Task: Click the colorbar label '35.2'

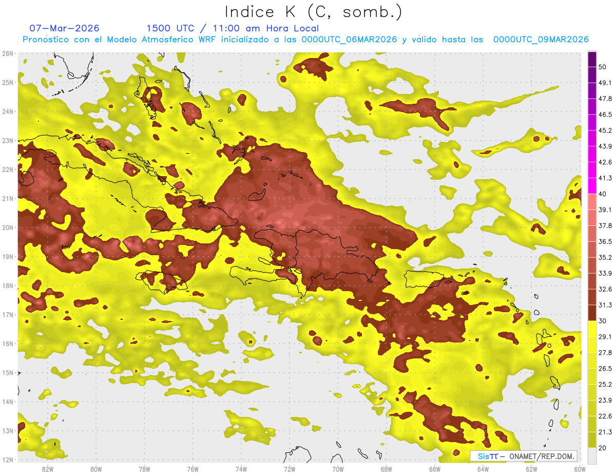Action: click(x=605, y=257)
